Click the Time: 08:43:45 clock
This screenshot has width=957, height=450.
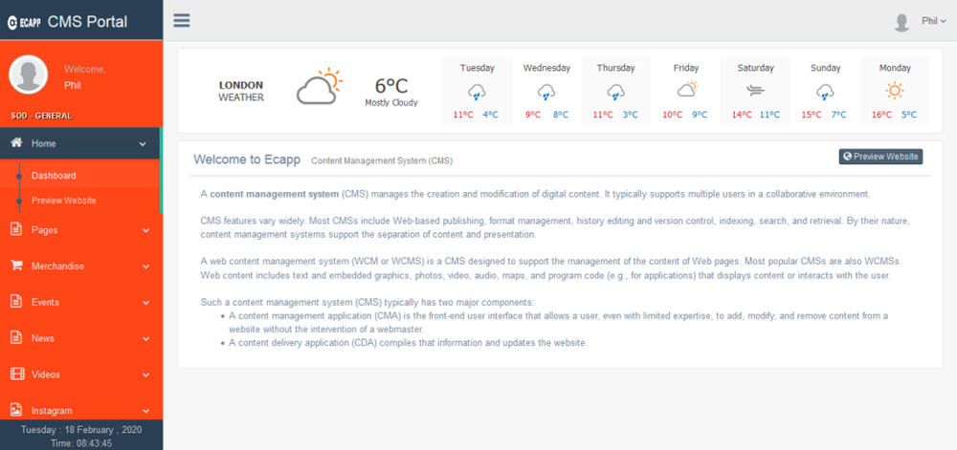(x=81, y=443)
